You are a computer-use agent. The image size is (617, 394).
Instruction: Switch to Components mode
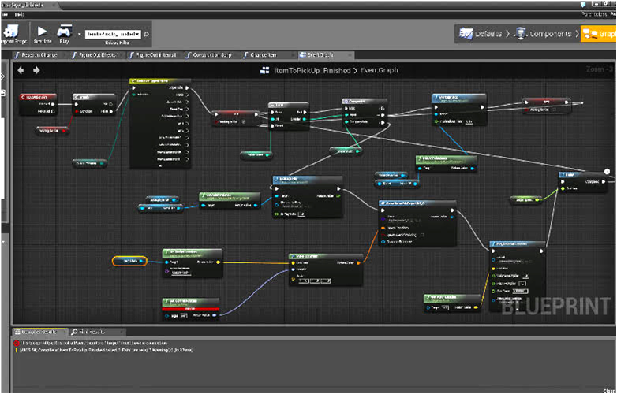(x=544, y=34)
